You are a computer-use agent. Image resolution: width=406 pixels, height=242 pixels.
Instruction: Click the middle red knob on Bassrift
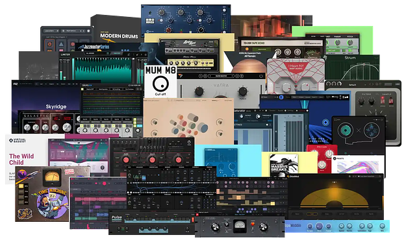(152, 160)
